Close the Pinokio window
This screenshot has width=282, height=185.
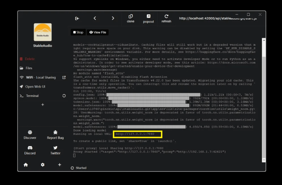click(x=260, y=14)
